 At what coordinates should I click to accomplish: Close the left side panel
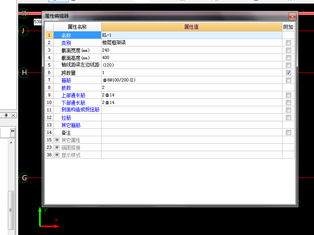click(13, 115)
